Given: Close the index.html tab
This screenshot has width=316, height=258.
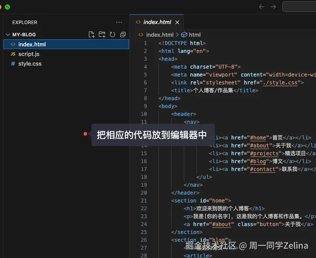Looking at the screenshot, I should pyautogui.click(x=177, y=22).
